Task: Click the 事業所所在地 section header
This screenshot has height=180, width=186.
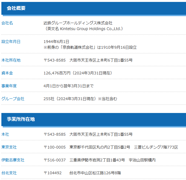Action: pyautogui.click(x=94, y=119)
